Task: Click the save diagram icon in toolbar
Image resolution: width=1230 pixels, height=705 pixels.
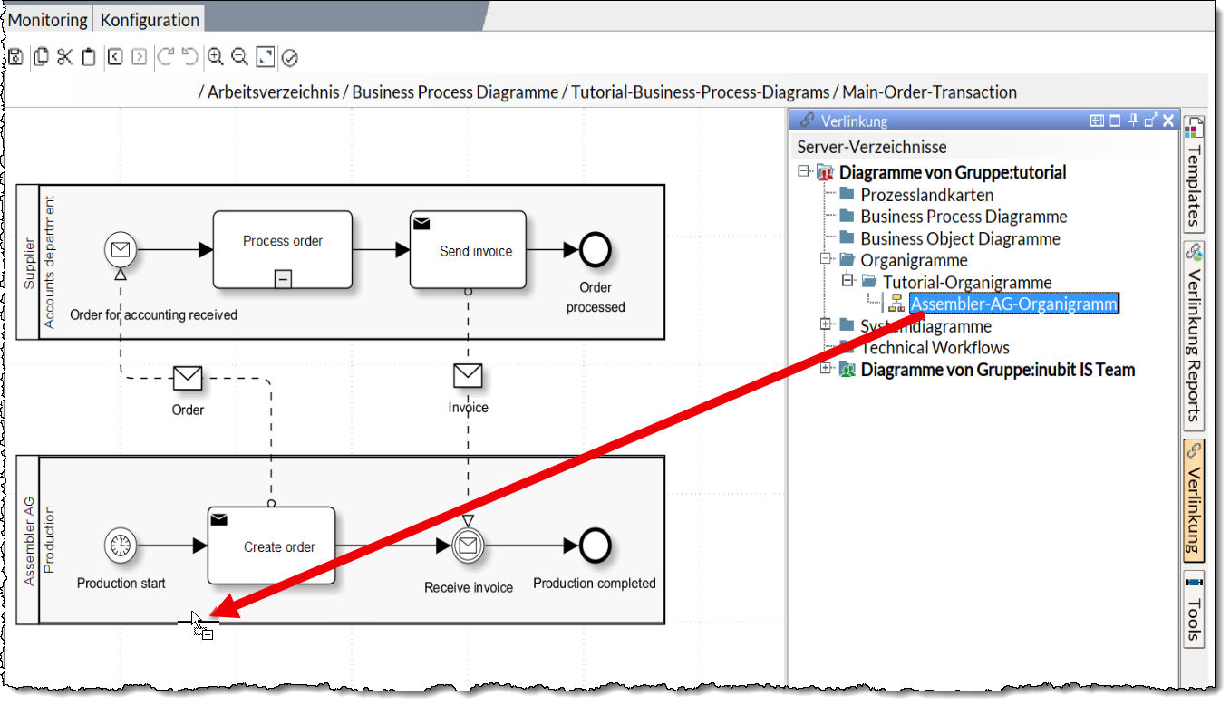Action: (15, 57)
